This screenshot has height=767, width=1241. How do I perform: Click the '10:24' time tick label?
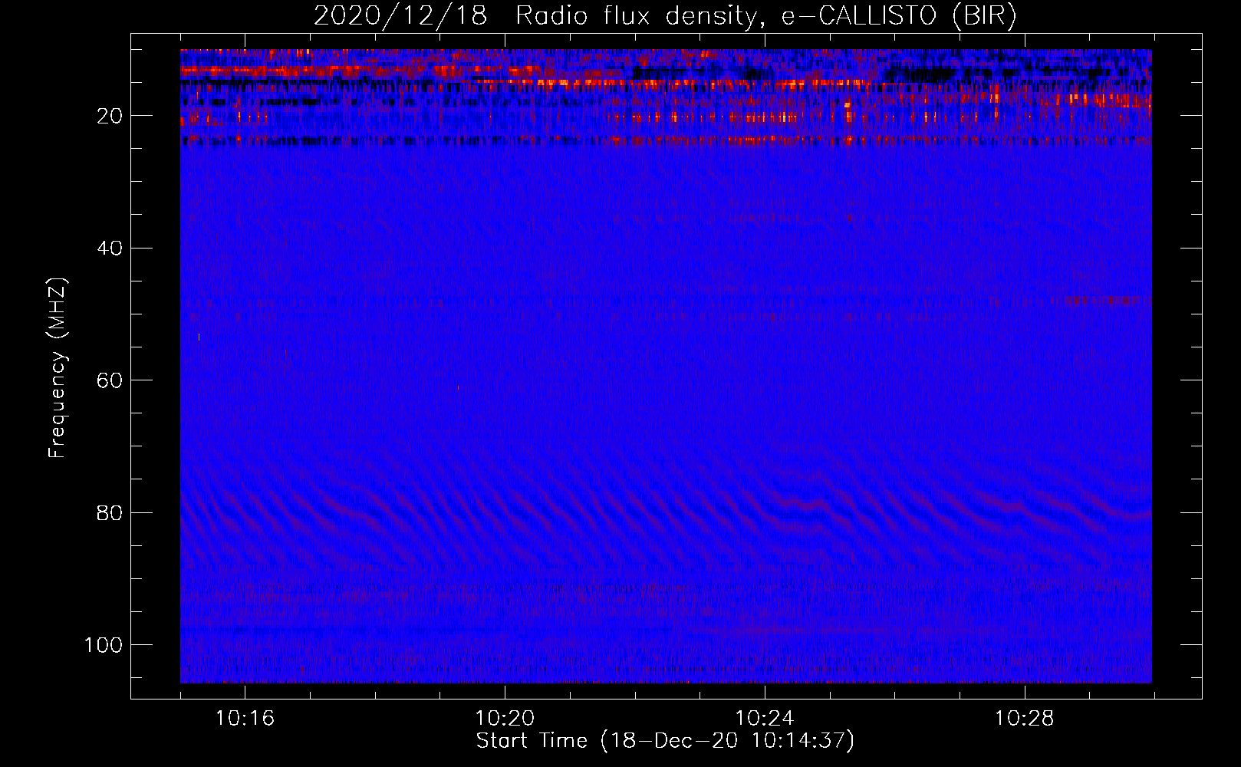(765, 719)
